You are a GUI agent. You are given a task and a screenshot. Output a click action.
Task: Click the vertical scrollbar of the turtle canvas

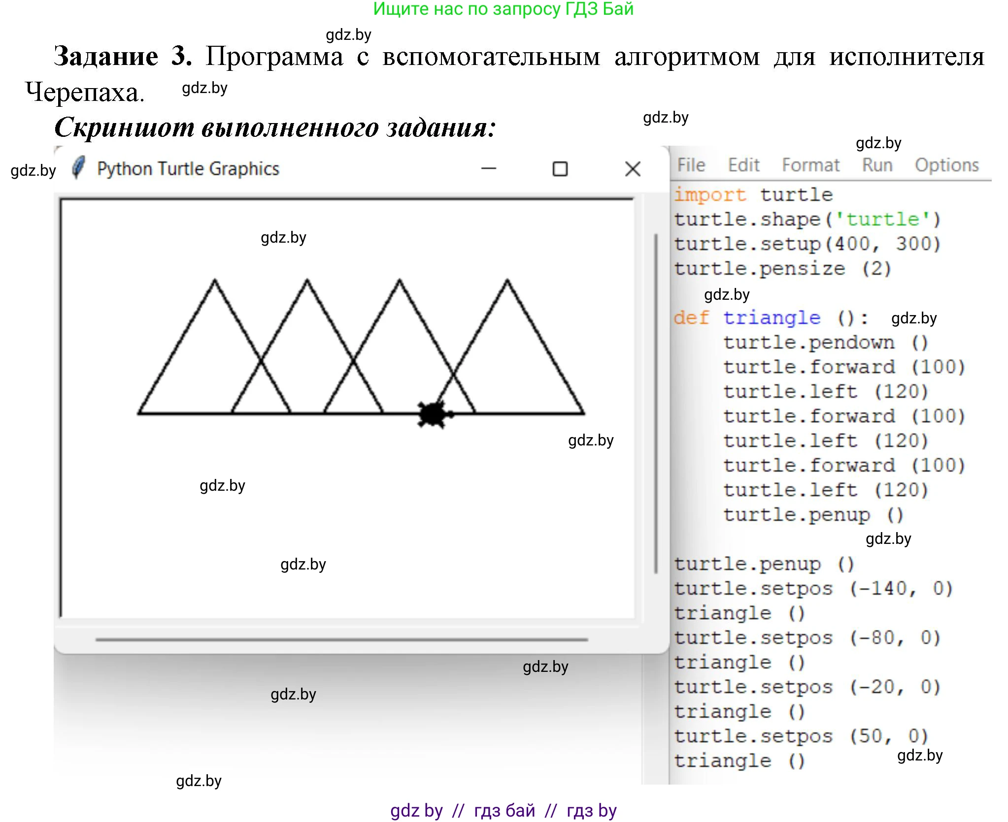tap(655, 404)
